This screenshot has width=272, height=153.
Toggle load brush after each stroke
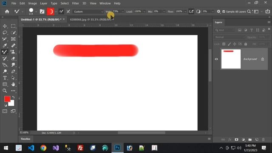(61, 11)
